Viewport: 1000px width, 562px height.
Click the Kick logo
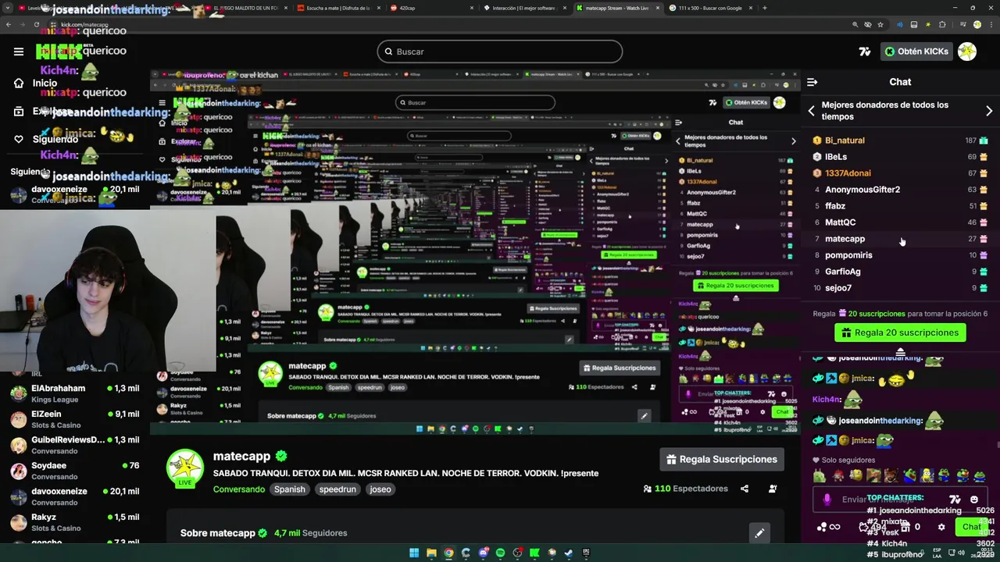tap(59, 52)
